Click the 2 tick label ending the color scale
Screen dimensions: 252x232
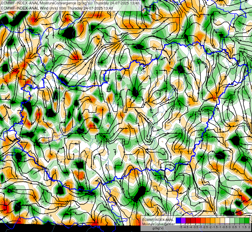tap(249, 227)
